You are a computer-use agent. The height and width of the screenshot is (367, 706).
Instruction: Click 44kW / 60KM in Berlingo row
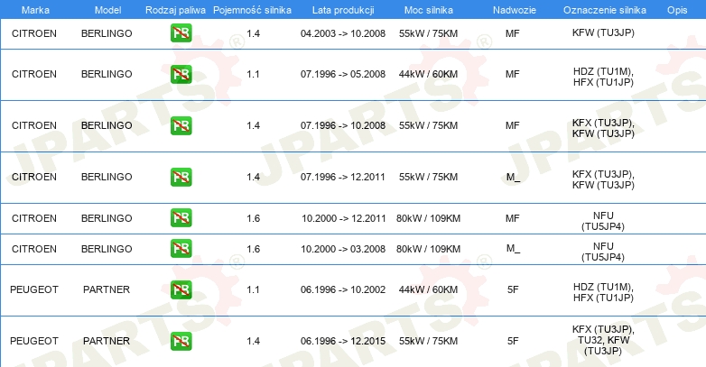click(428, 74)
